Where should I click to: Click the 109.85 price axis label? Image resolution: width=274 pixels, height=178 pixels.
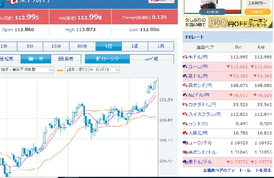pos(166,120)
